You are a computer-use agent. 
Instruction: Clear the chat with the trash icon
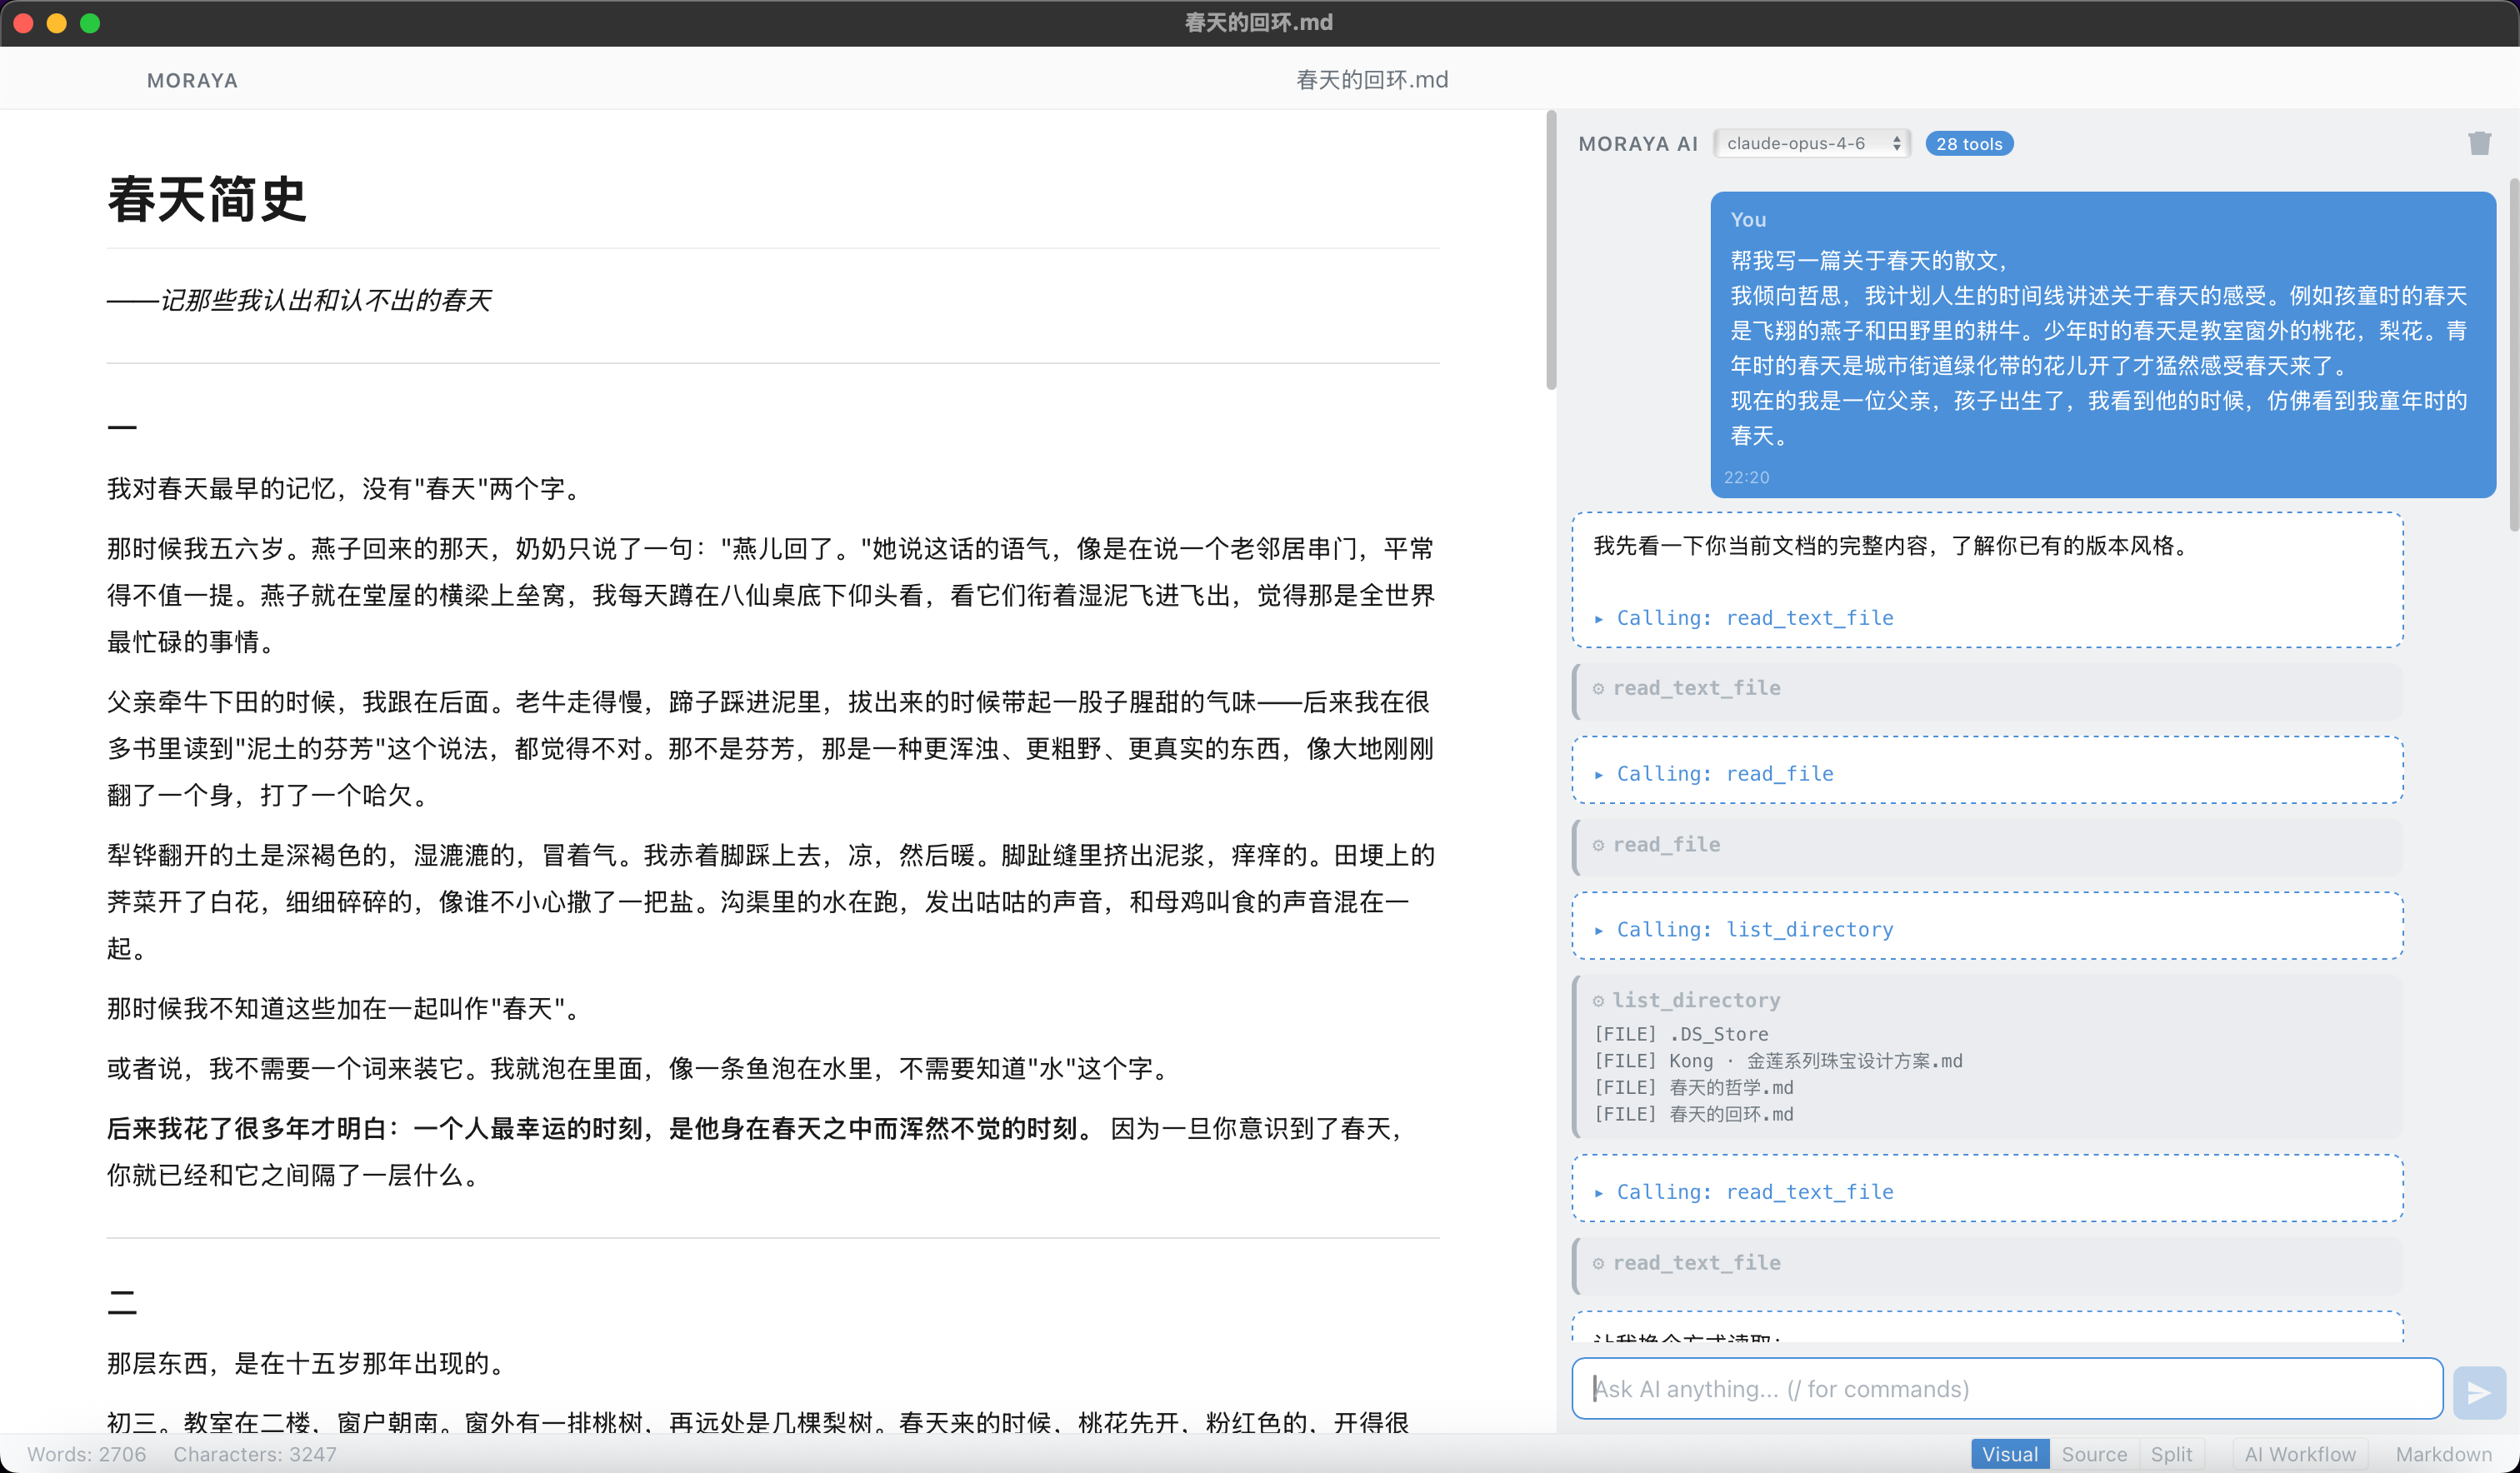[2480, 143]
